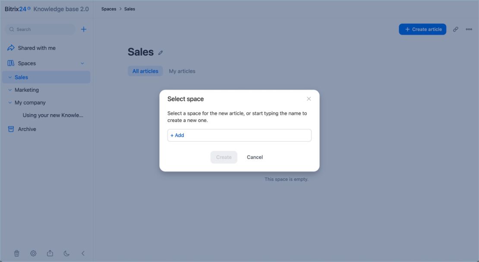
Task: Open the three-dot more options menu
Action: [469, 29]
